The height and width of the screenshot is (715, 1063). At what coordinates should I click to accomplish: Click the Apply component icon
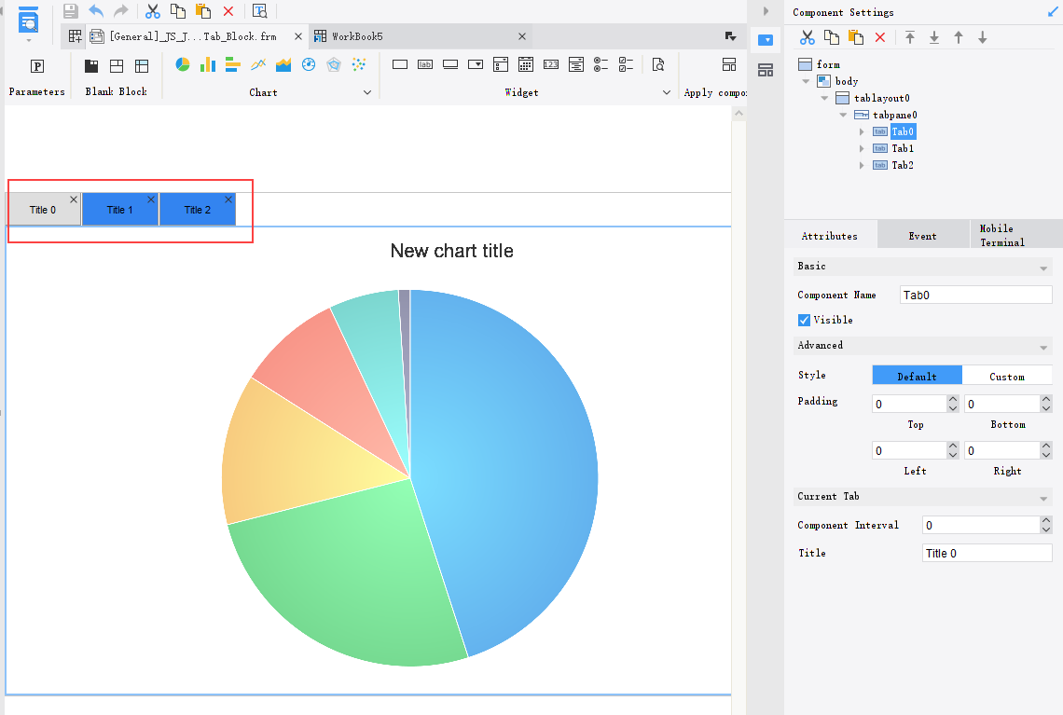(x=729, y=64)
